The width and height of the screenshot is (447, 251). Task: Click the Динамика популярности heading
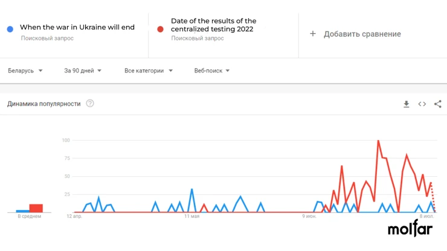[x=44, y=104]
